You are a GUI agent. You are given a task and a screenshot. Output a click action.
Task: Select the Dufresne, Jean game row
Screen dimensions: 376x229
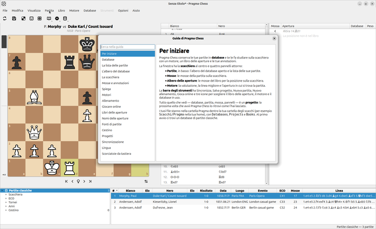(243, 208)
